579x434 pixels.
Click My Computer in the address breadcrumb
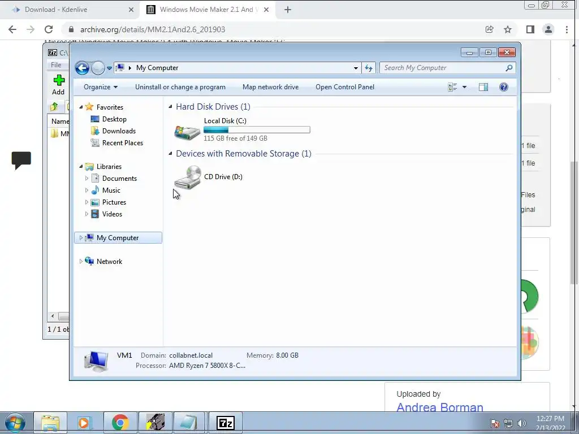[x=157, y=68]
